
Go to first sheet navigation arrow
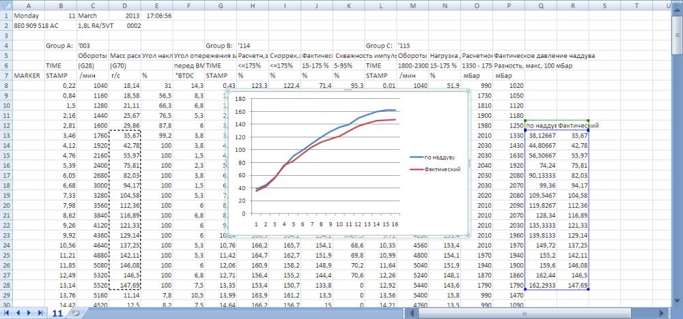pyautogui.click(x=8, y=312)
